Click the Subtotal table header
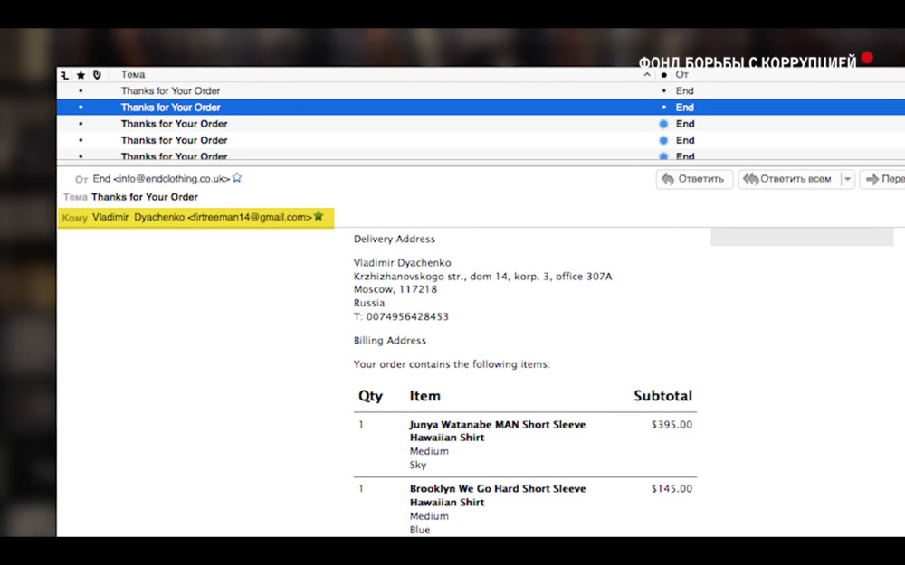Viewport: 905px width, 565px height. (x=662, y=396)
